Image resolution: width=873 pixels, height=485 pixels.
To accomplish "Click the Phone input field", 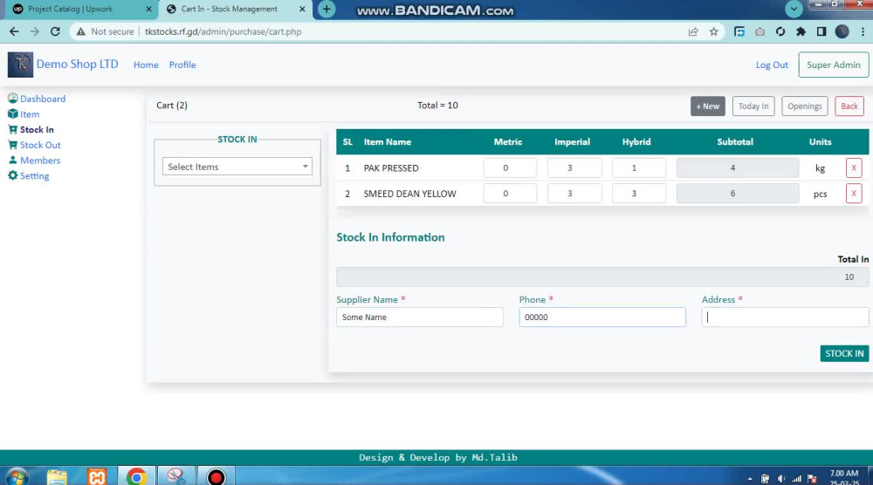I will (x=602, y=317).
